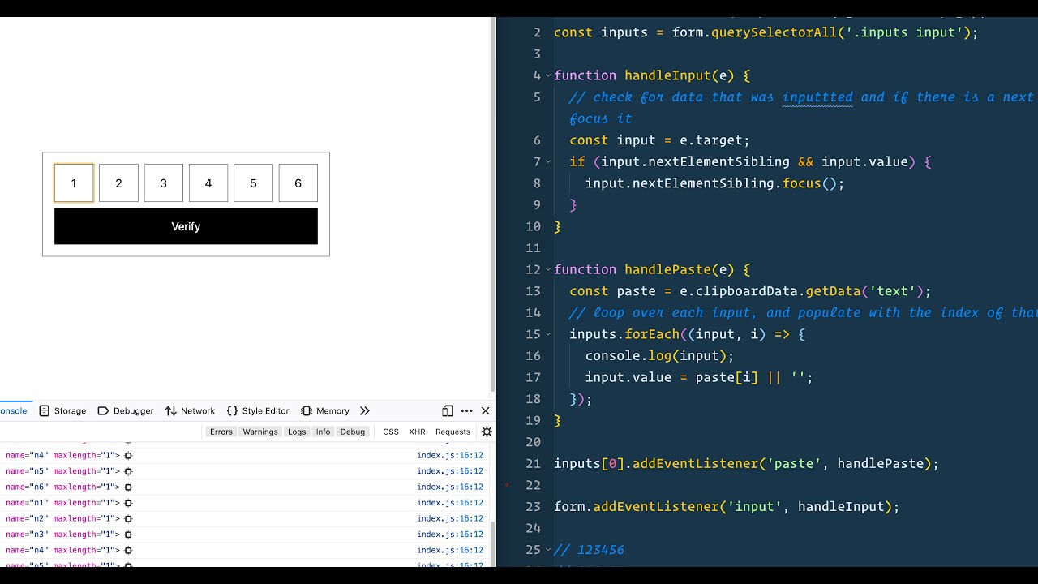Fold the forEach block at line 15

coord(549,334)
